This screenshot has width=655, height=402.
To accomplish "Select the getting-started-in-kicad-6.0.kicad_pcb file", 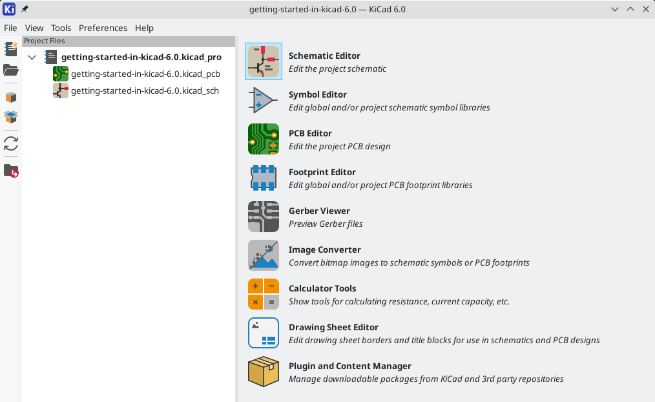I will click(145, 74).
